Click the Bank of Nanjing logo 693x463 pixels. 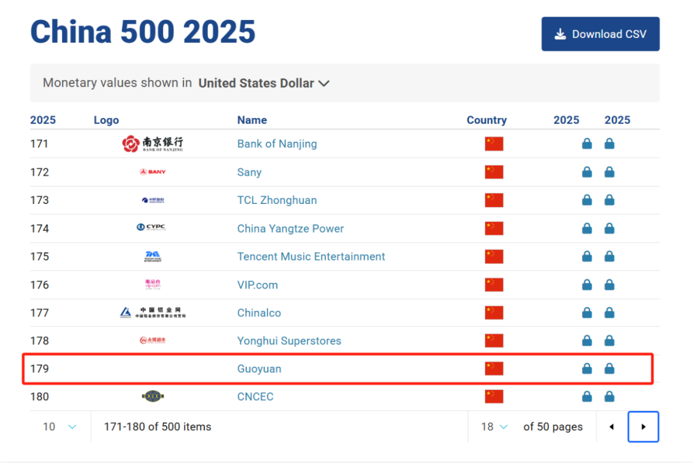coord(153,144)
